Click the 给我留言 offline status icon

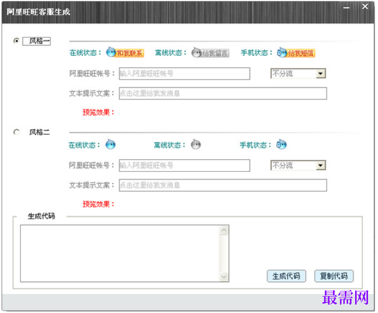point(210,53)
